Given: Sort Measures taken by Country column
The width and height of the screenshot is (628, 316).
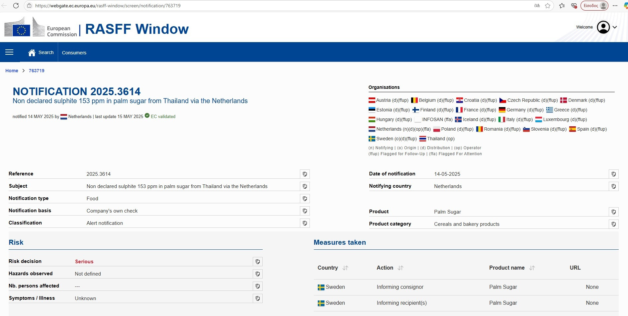Looking at the screenshot, I should coord(345,268).
